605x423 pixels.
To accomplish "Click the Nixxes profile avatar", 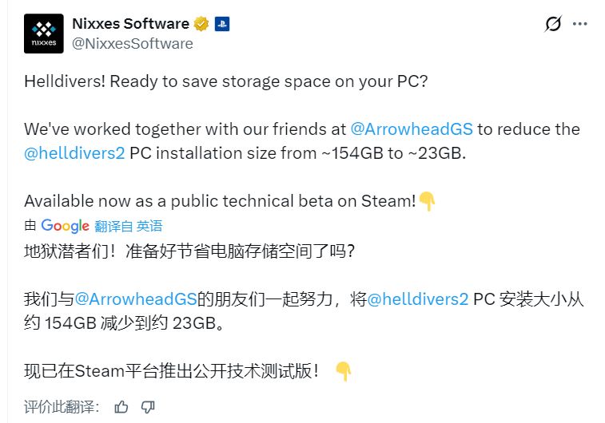I will click(43, 34).
